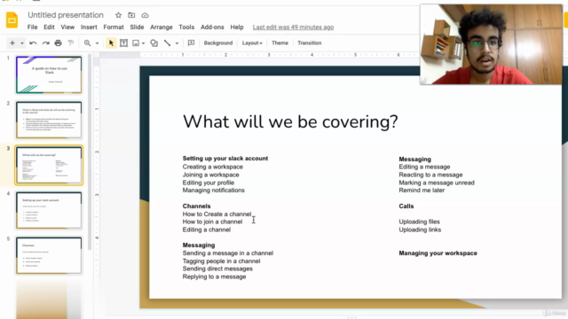Click 'Editing your profile' line
The height and width of the screenshot is (319, 568).
[209, 183]
